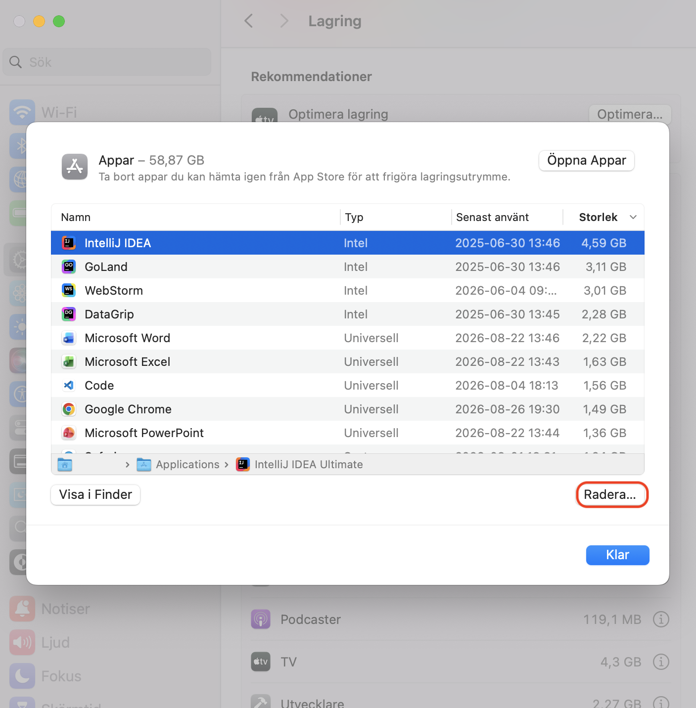Go back using the back arrow
The height and width of the screenshot is (708, 696).
tap(249, 21)
